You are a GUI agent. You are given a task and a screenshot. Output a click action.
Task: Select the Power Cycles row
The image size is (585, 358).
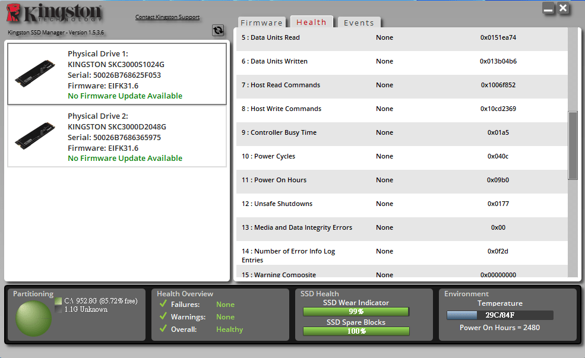point(402,158)
